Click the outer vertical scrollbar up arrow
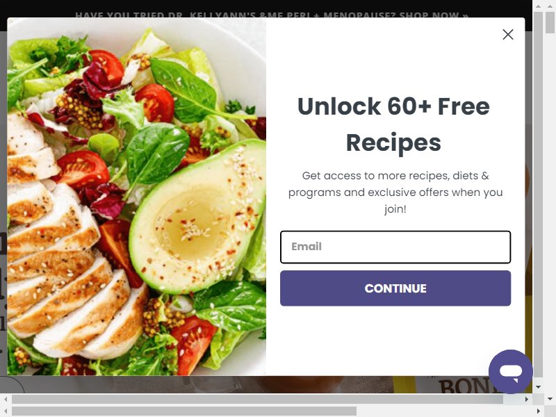This screenshot has height=417, width=556. 550,5
